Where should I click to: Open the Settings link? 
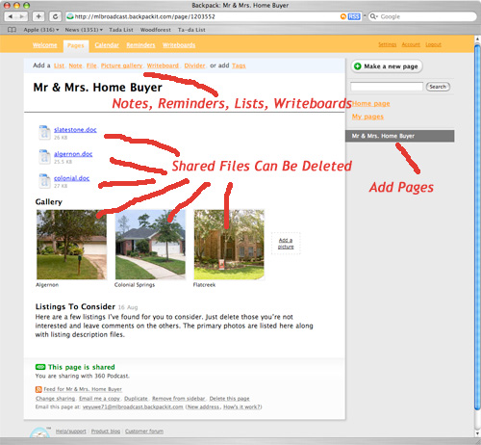pos(387,44)
